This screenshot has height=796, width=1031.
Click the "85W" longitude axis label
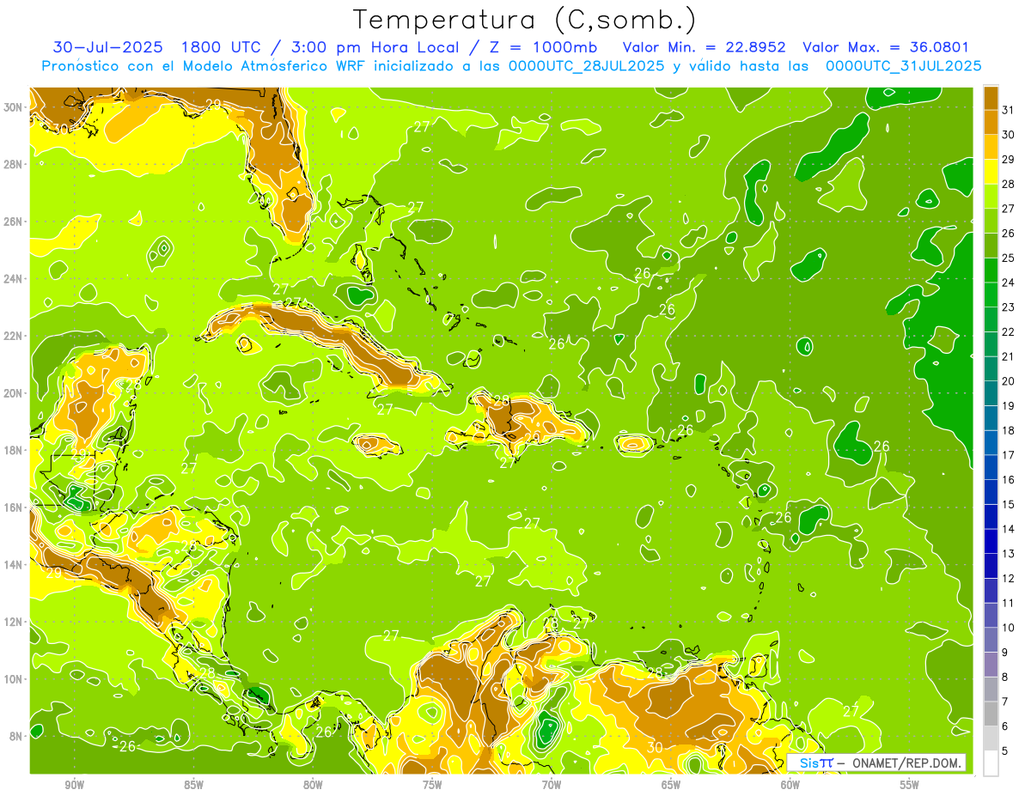193,784
